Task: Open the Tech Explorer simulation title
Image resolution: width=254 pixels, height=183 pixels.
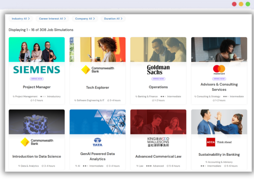Action: click(97, 88)
